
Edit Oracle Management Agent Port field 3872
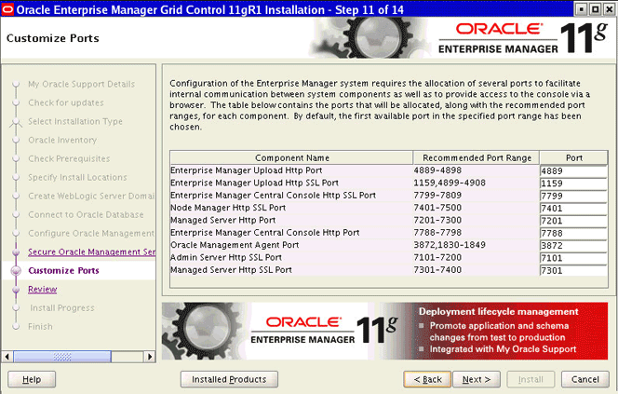pyautogui.click(x=573, y=246)
